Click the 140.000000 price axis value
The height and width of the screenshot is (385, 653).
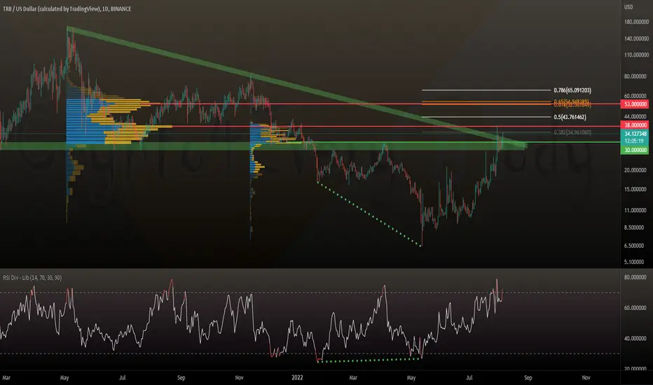[x=636, y=38]
